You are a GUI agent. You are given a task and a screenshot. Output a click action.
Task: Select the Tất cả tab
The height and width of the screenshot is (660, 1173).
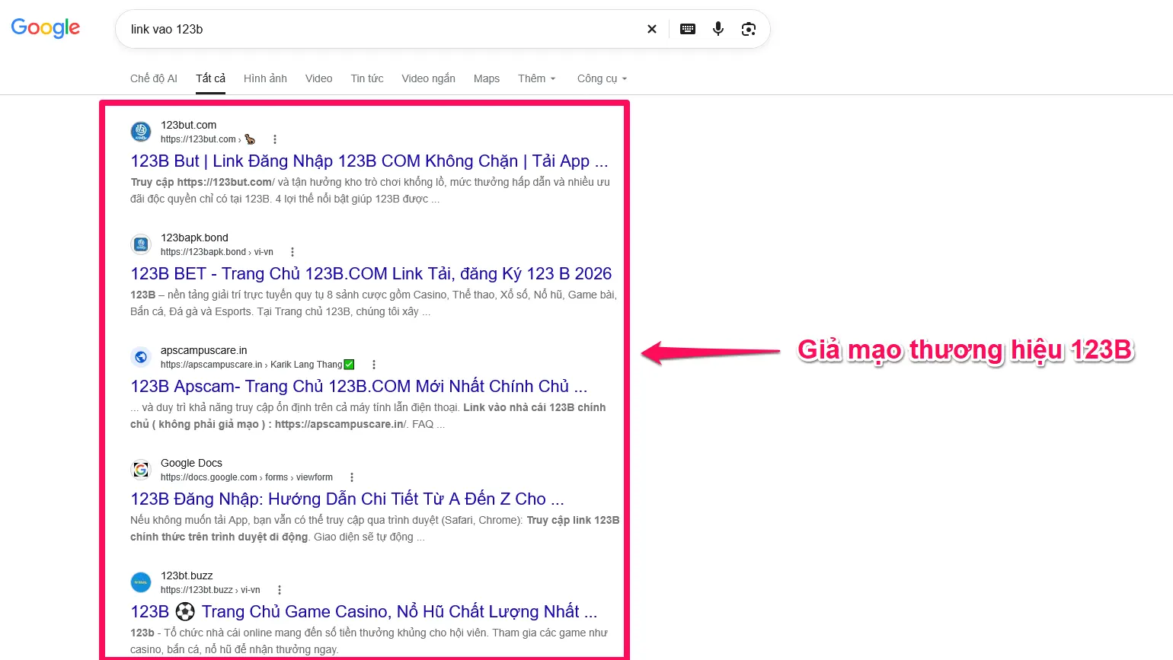coord(210,78)
